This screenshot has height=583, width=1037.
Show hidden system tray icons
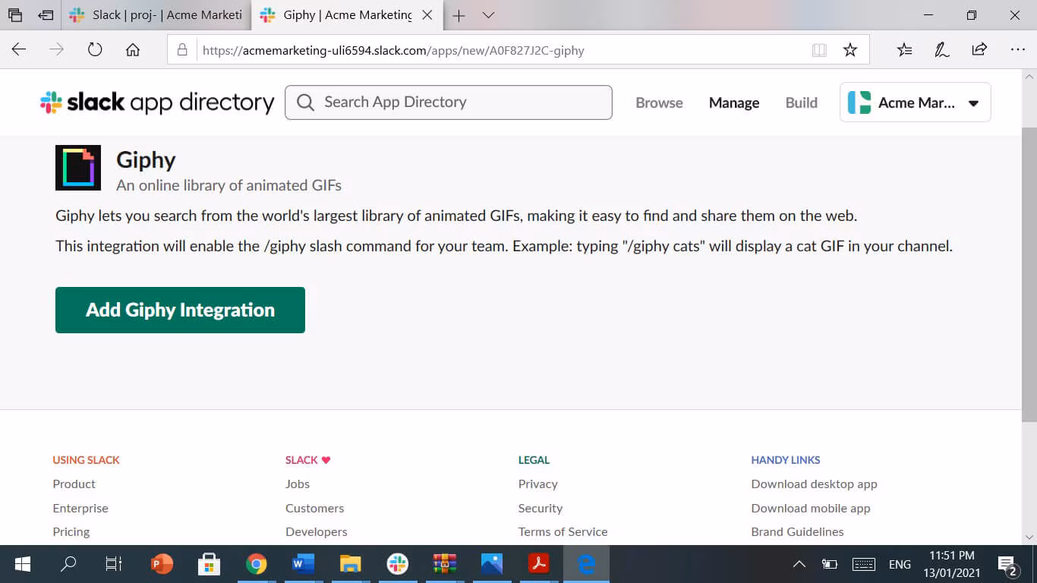coord(799,564)
